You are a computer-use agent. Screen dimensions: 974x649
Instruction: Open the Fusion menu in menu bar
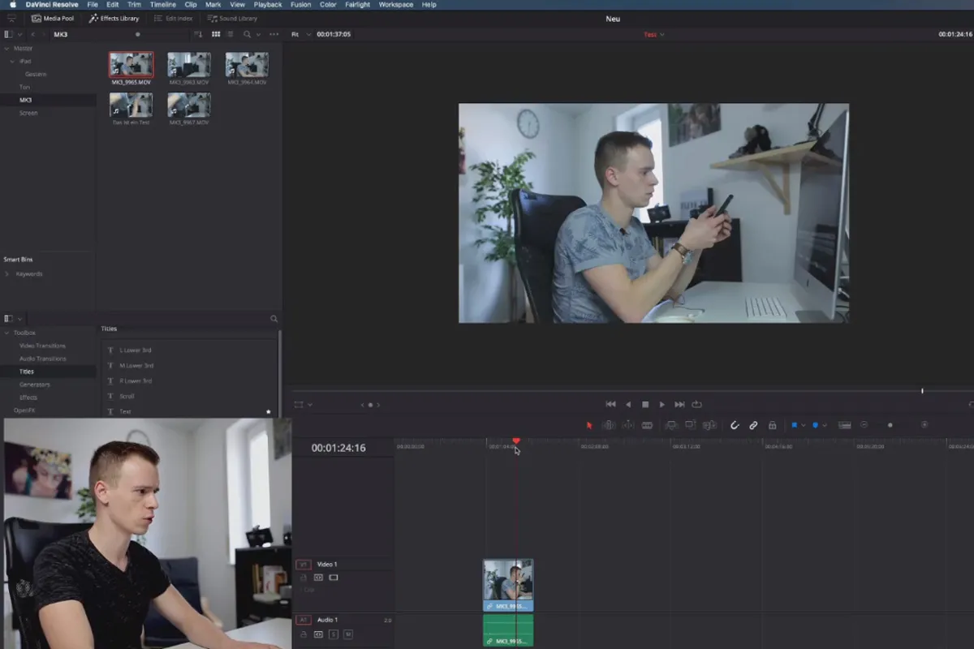tap(300, 5)
